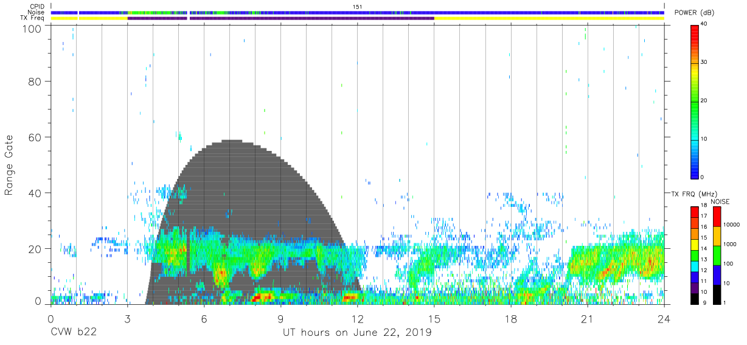Click the CPID value 151

coord(358,6)
